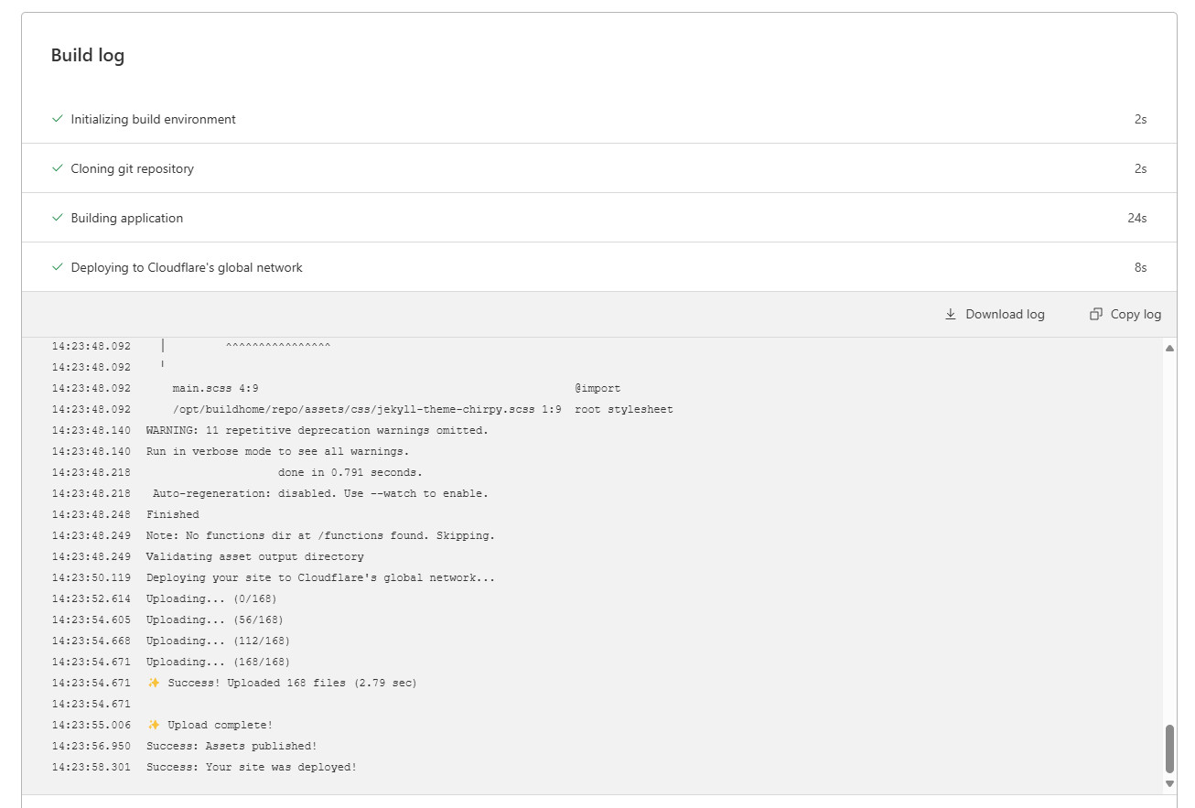
Task: Expand the Cloning git repository step
Action: [132, 168]
